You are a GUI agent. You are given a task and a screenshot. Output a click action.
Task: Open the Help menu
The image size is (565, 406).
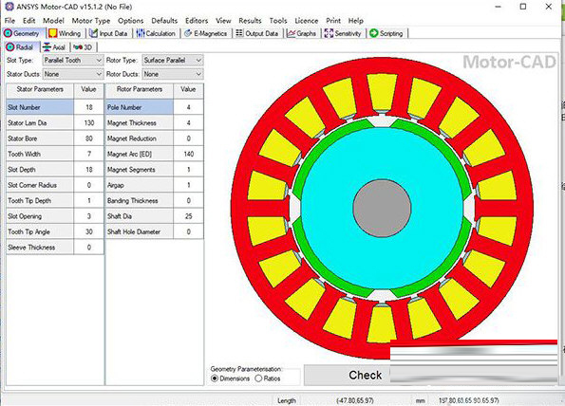356,21
